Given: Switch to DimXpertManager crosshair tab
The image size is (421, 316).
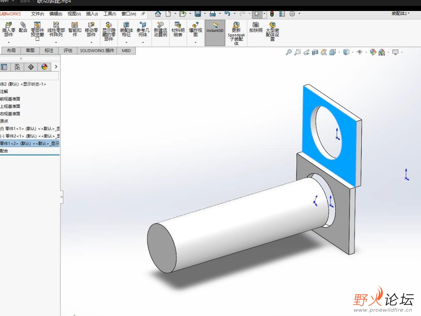Looking at the screenshot, I should coord(31,67).
